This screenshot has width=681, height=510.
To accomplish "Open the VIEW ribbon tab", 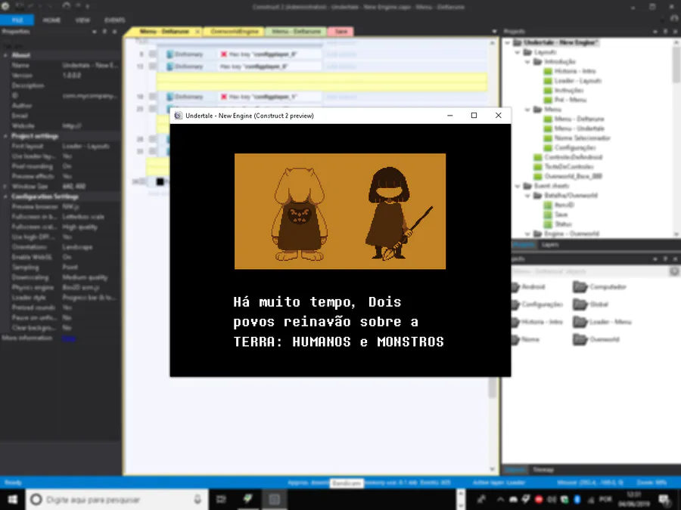I will (x=82, y=20).
